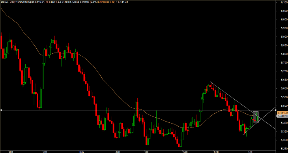Click the orange 5,441.34 EMA price tag
Viewport: 288px width, 153px height.
click(x=282, y=113)
